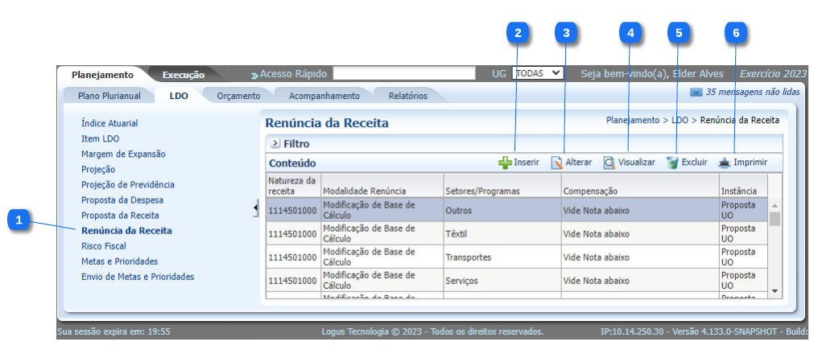Viewport: 818px width, 350px height.
Task: Go to Risco Fiscal page
Action: coord(104,246)
